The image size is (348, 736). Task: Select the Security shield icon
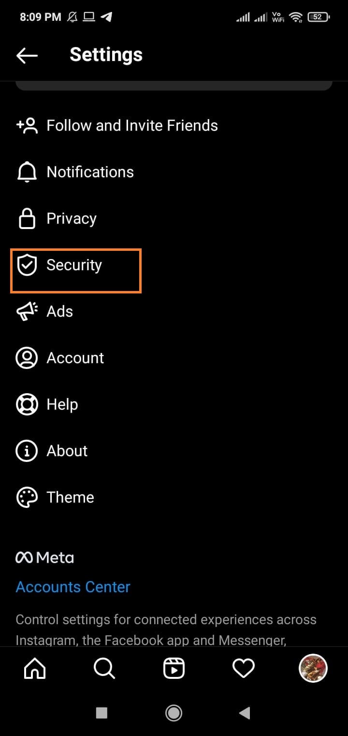tap(28, 265)
